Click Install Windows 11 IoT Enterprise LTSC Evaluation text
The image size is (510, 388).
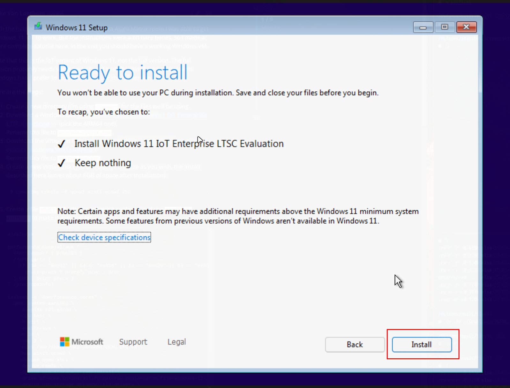click(179, 144)
